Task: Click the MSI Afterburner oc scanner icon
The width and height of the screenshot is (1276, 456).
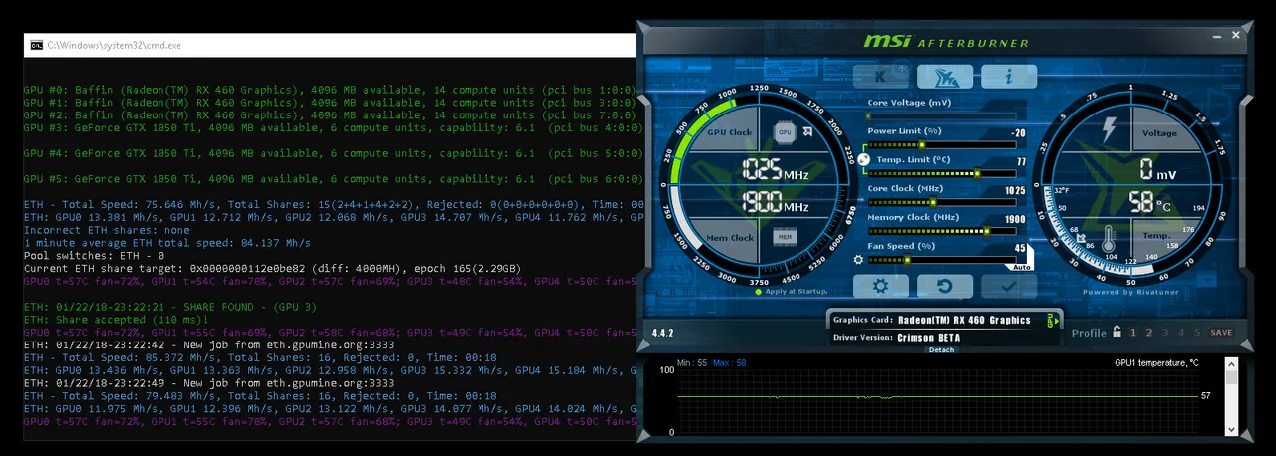Action: click(x=945, y=76)
